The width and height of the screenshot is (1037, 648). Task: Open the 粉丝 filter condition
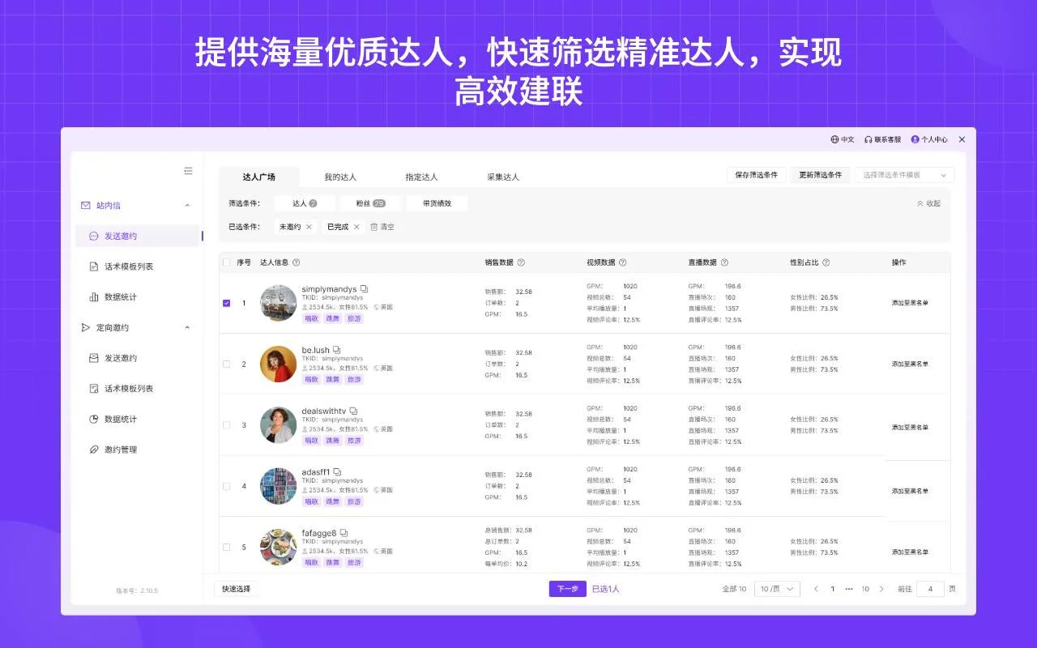click(x=370, y=203)
